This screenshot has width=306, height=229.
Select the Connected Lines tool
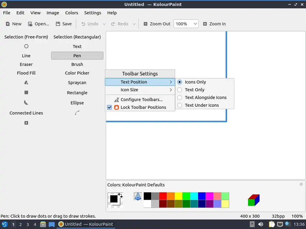pyautogui.click(x=26, y=113)
